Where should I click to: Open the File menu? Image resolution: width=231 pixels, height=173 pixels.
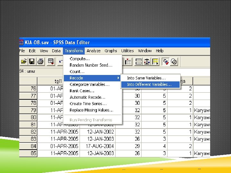tap(22, 51)
